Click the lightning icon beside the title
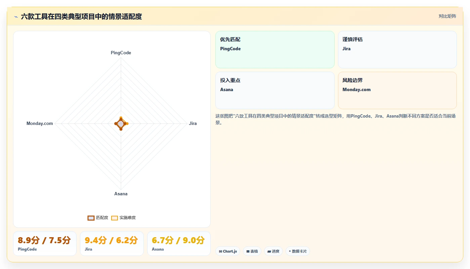The height and width of the screenshot is (269, 470). [16, 17]
